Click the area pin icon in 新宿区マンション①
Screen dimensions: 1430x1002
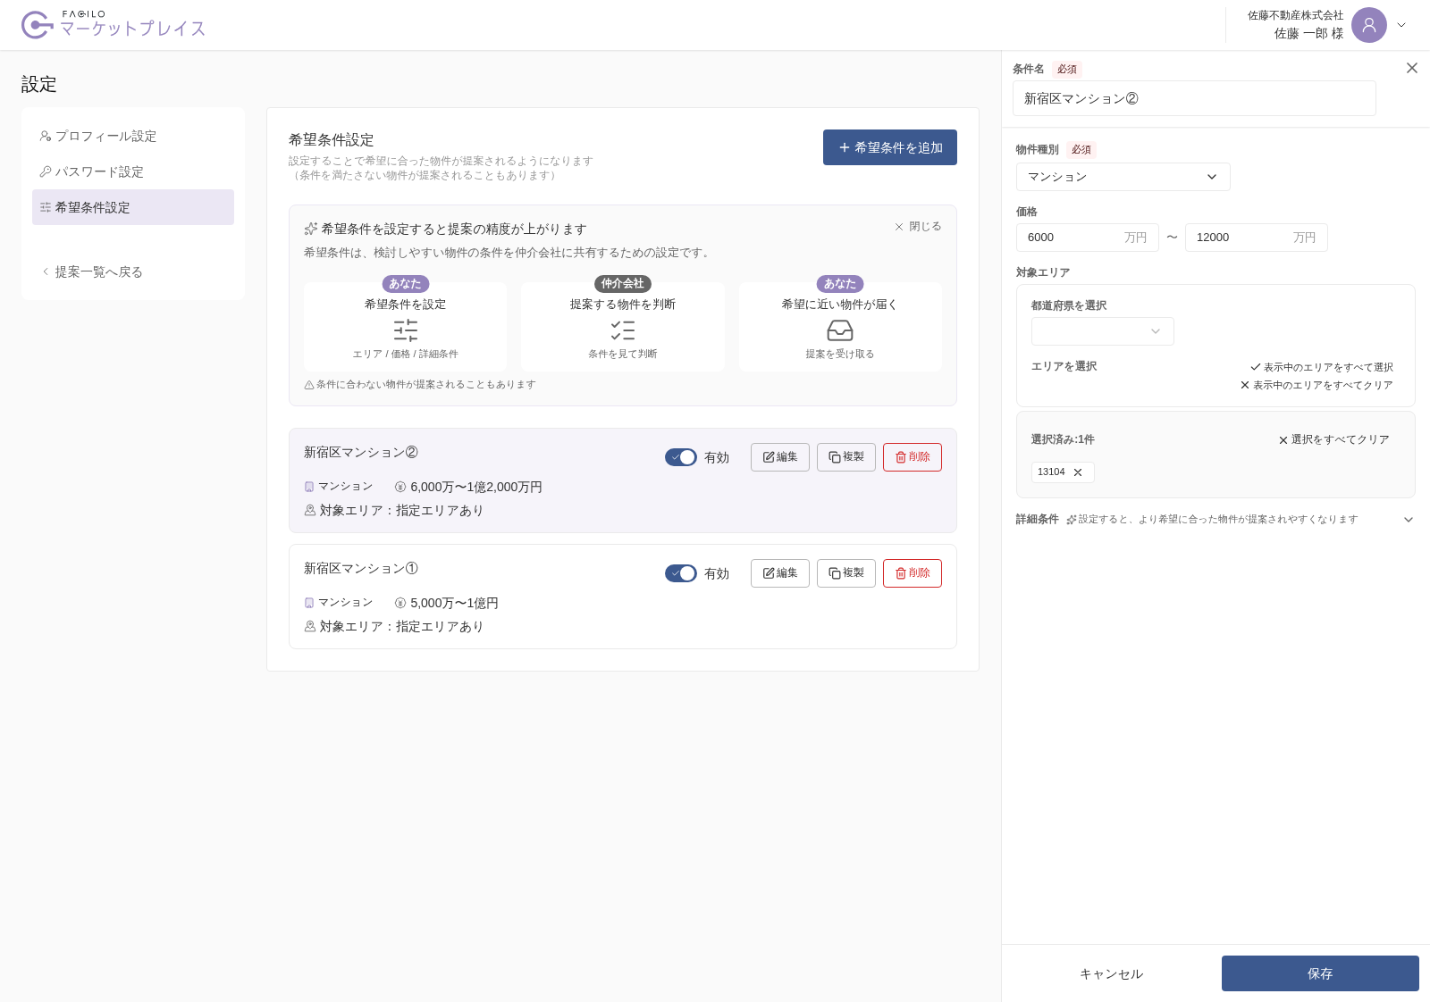click(310, 626)
